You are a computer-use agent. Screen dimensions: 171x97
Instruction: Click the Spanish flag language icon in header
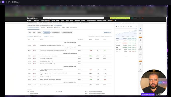pyautogui.click(x=142, y=18)
